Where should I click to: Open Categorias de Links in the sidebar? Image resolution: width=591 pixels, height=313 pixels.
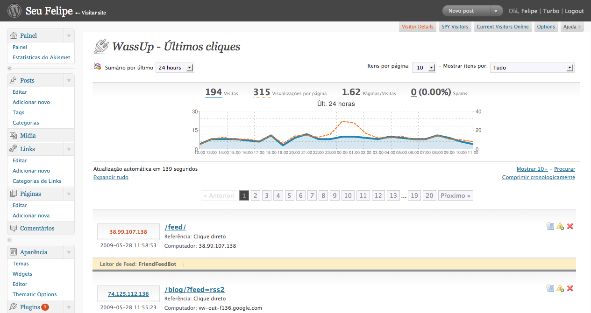tap(37, 181)
